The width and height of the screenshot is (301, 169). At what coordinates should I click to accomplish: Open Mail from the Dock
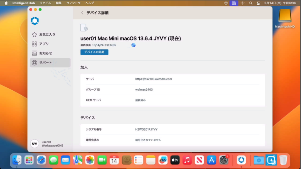[66, 160]
